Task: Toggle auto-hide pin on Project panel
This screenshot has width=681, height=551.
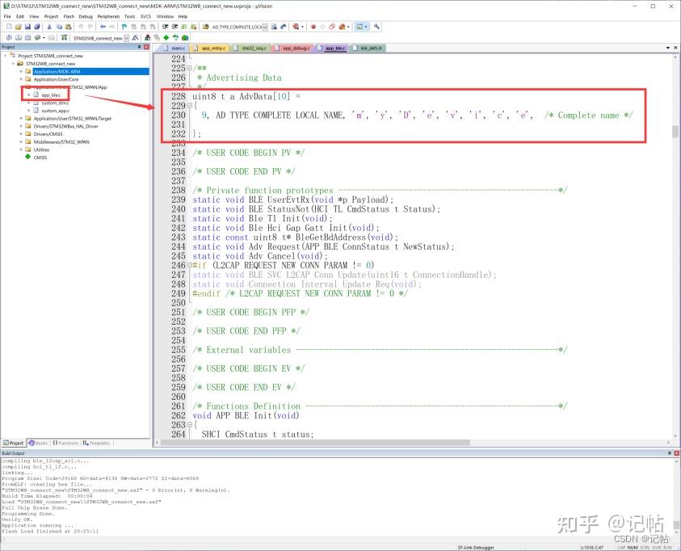Action: pyautogui.click(x=139, y=47)
